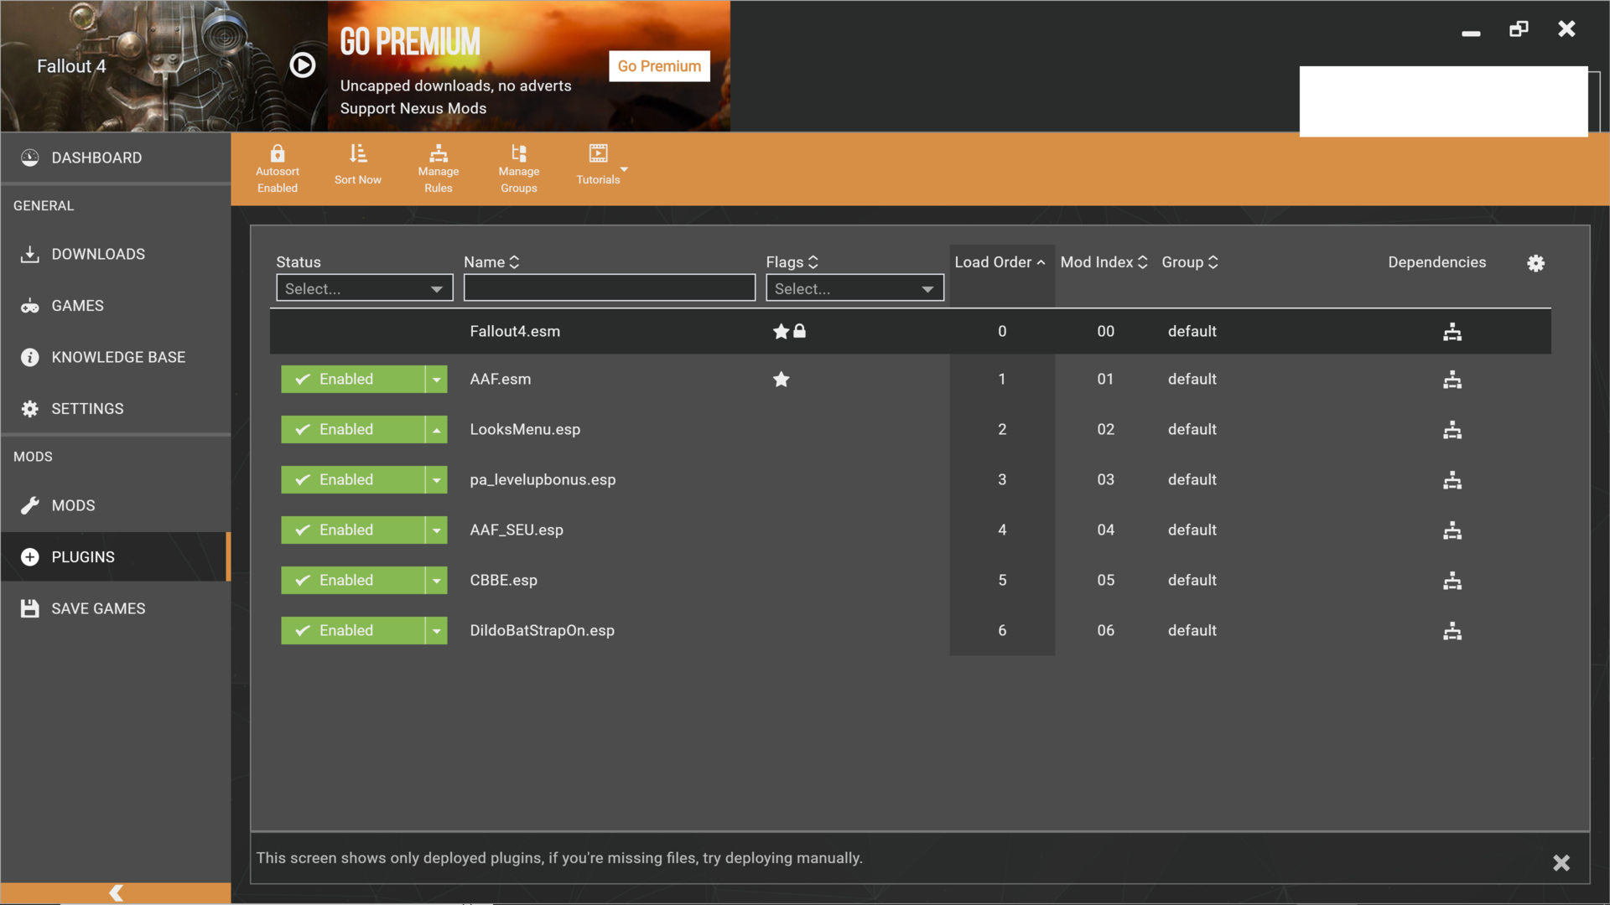Viewport: 1610px width, 905px height.
Task: Click dependencies icon for Fallout4.esm
Action: click(x=1452, y=332)
